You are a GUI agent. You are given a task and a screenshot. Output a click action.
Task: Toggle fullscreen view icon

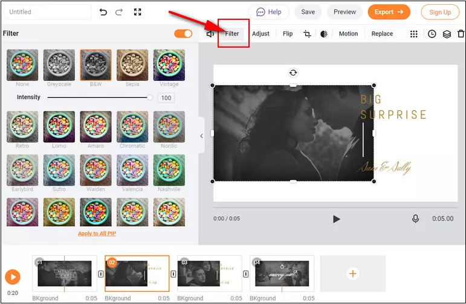(137, 12)
